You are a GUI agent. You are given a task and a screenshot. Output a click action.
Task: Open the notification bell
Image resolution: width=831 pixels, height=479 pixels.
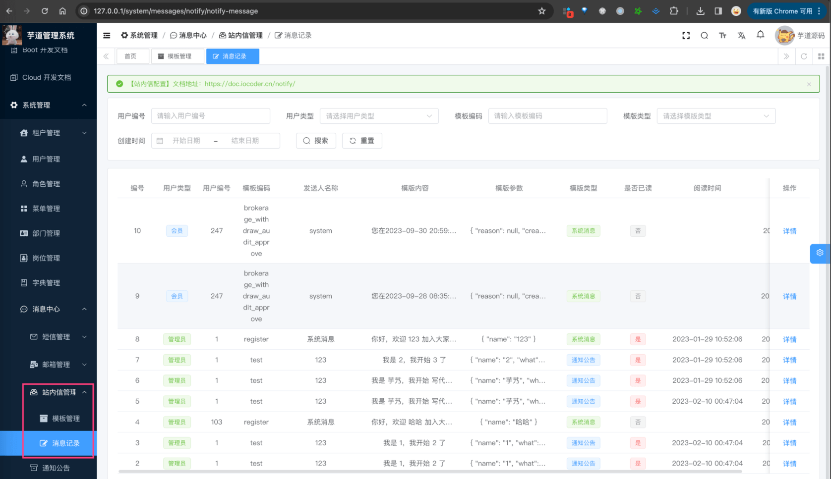click(x=760, y=35)
